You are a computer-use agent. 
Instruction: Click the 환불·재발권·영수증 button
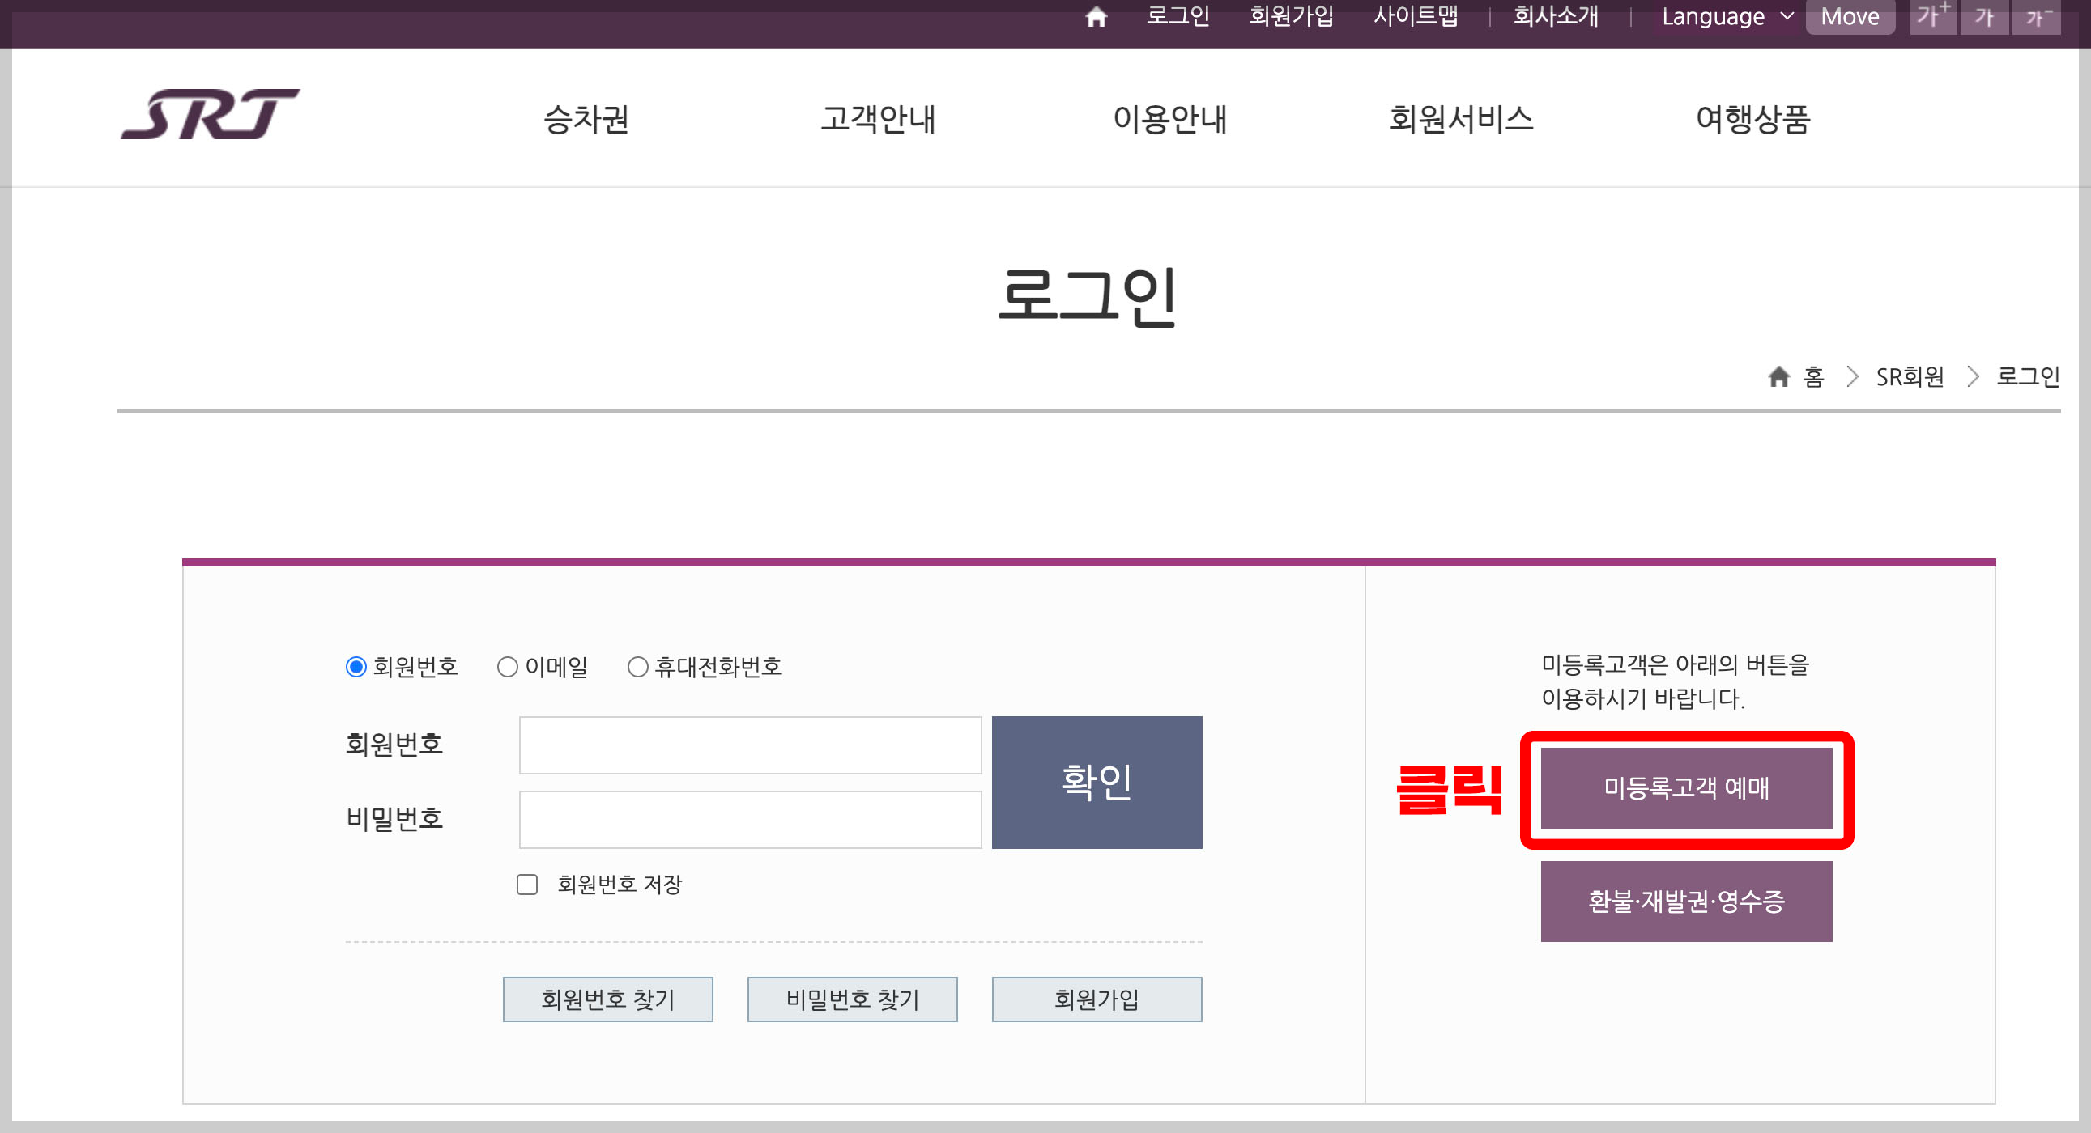[1686, 901]
